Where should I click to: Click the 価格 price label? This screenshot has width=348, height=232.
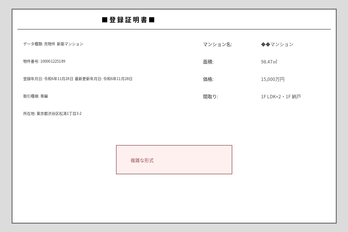(208, 79)
